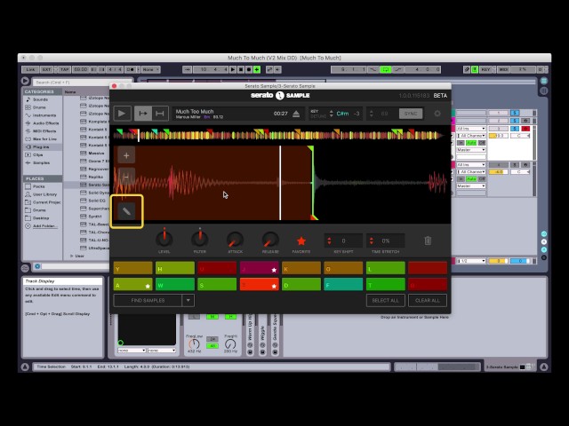Click the Link button in Ableton toolbar

click(x=30, y=69)
